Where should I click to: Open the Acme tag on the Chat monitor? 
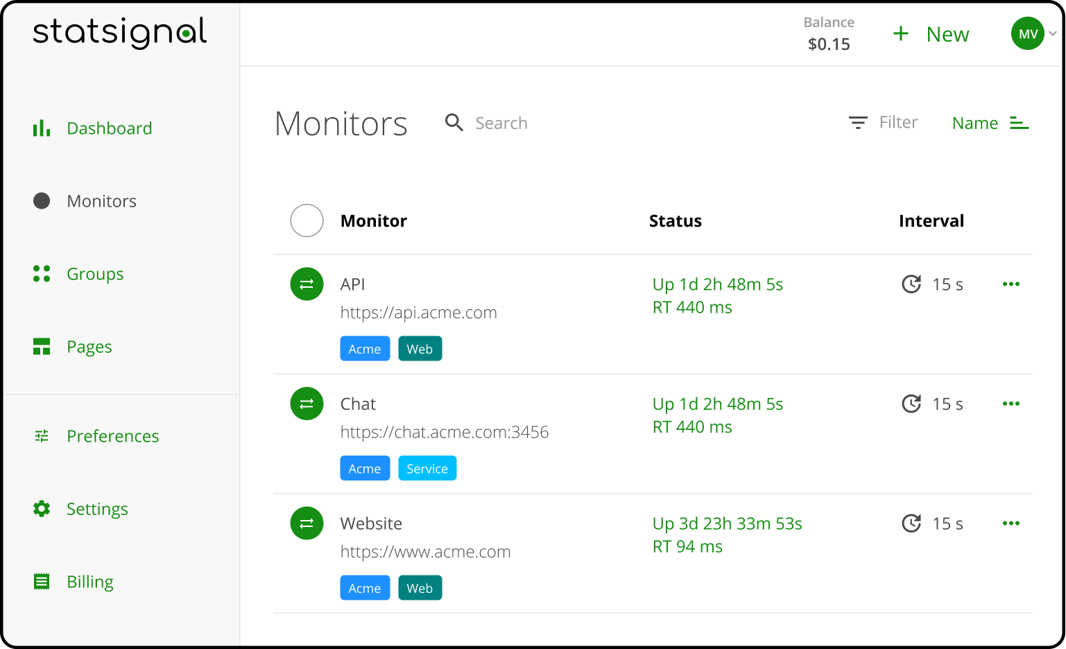coord(365,468)
